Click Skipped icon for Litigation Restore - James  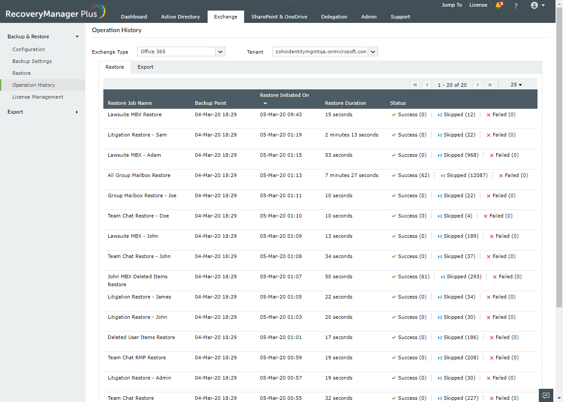coord(440,297)
